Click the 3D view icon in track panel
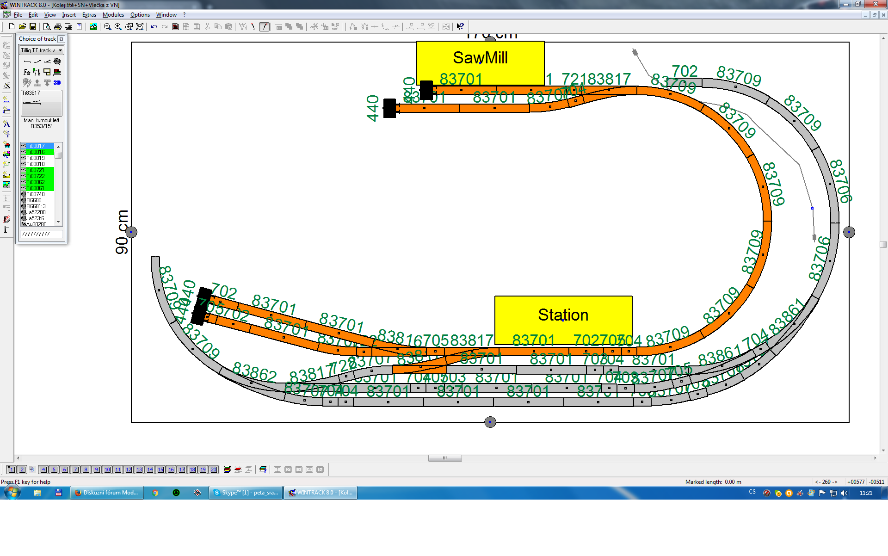Image resolution: width=888 pixels, height=556 pixels. [57, 82]
